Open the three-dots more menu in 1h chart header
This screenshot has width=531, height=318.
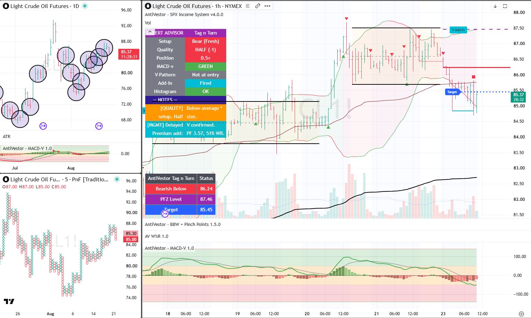coord(267,6)
